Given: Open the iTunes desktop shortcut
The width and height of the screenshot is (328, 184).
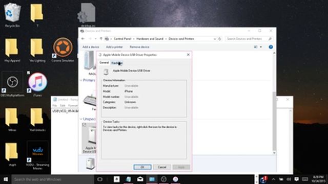Looking at the screenshot, I should point(37,84).
